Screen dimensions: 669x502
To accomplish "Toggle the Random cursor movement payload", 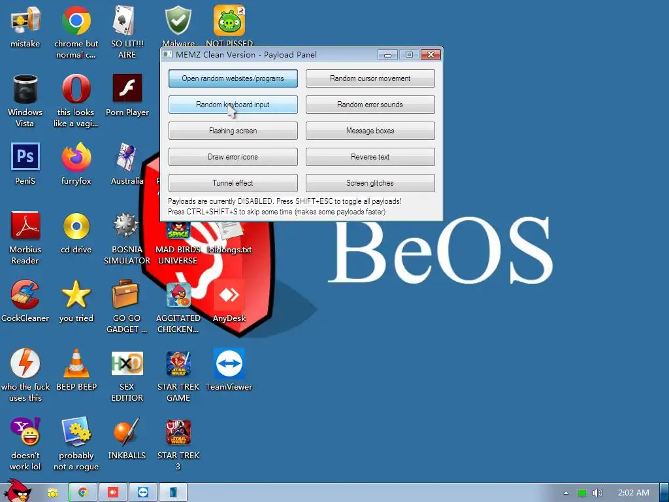I will coord(370,78).
